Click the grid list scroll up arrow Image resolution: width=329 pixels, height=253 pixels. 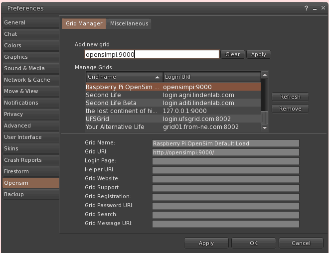pos(265,75)
